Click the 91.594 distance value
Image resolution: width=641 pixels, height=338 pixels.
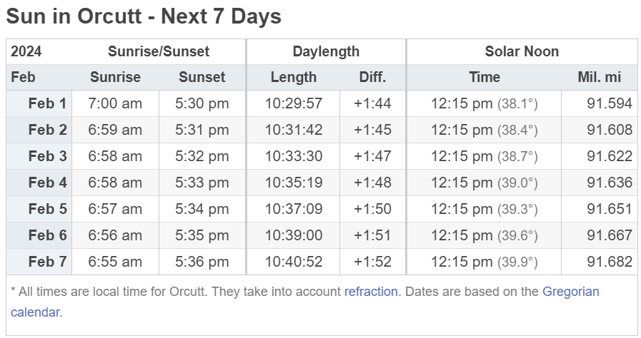609,103
